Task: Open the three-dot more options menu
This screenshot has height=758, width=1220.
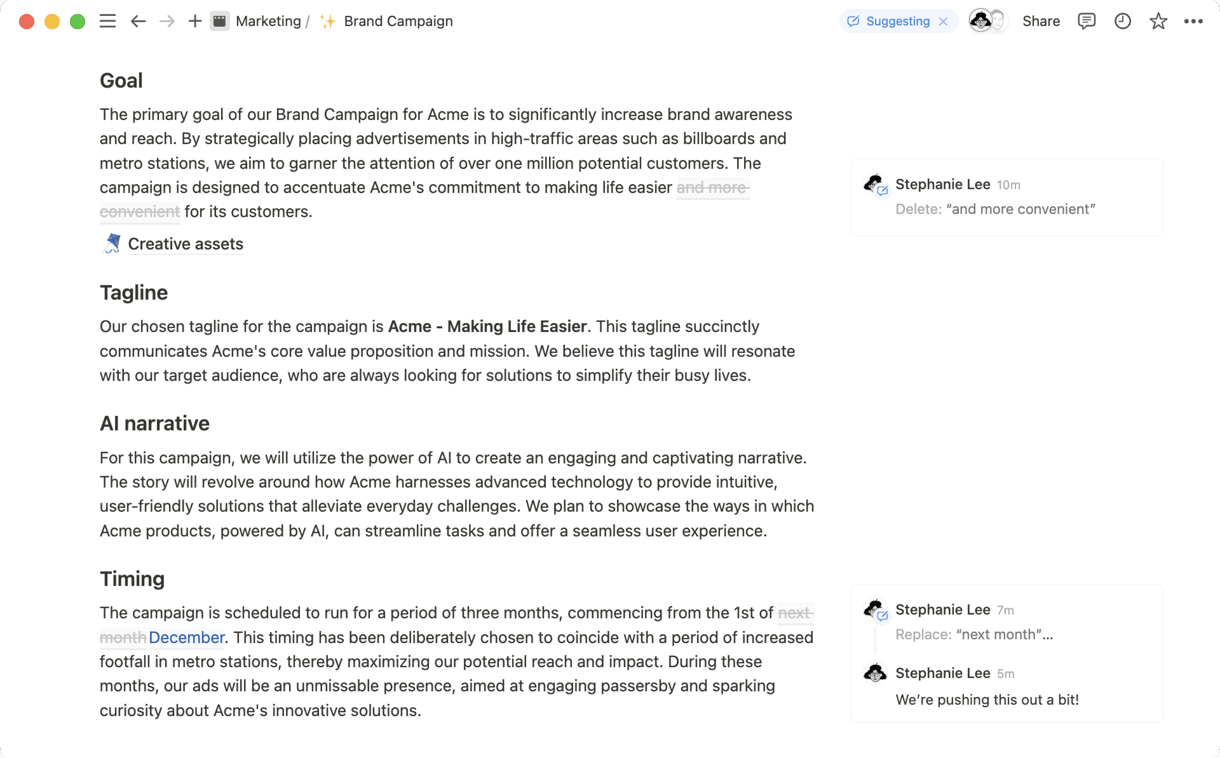Action: 1193,21
